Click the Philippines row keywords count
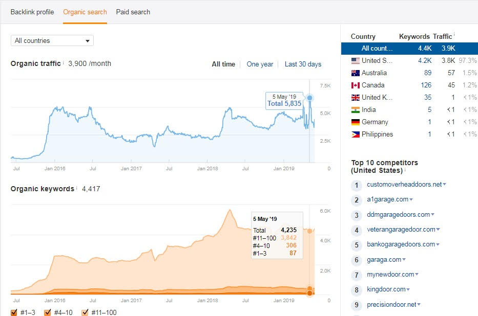The width and height of the screenshot is (478, 316). (429, 134)
